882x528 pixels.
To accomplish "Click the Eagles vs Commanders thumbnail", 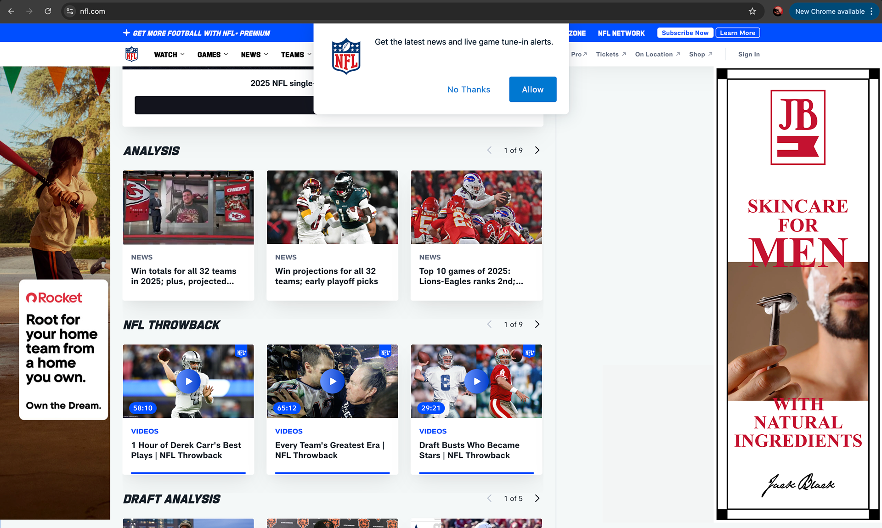I will [332, 207].
